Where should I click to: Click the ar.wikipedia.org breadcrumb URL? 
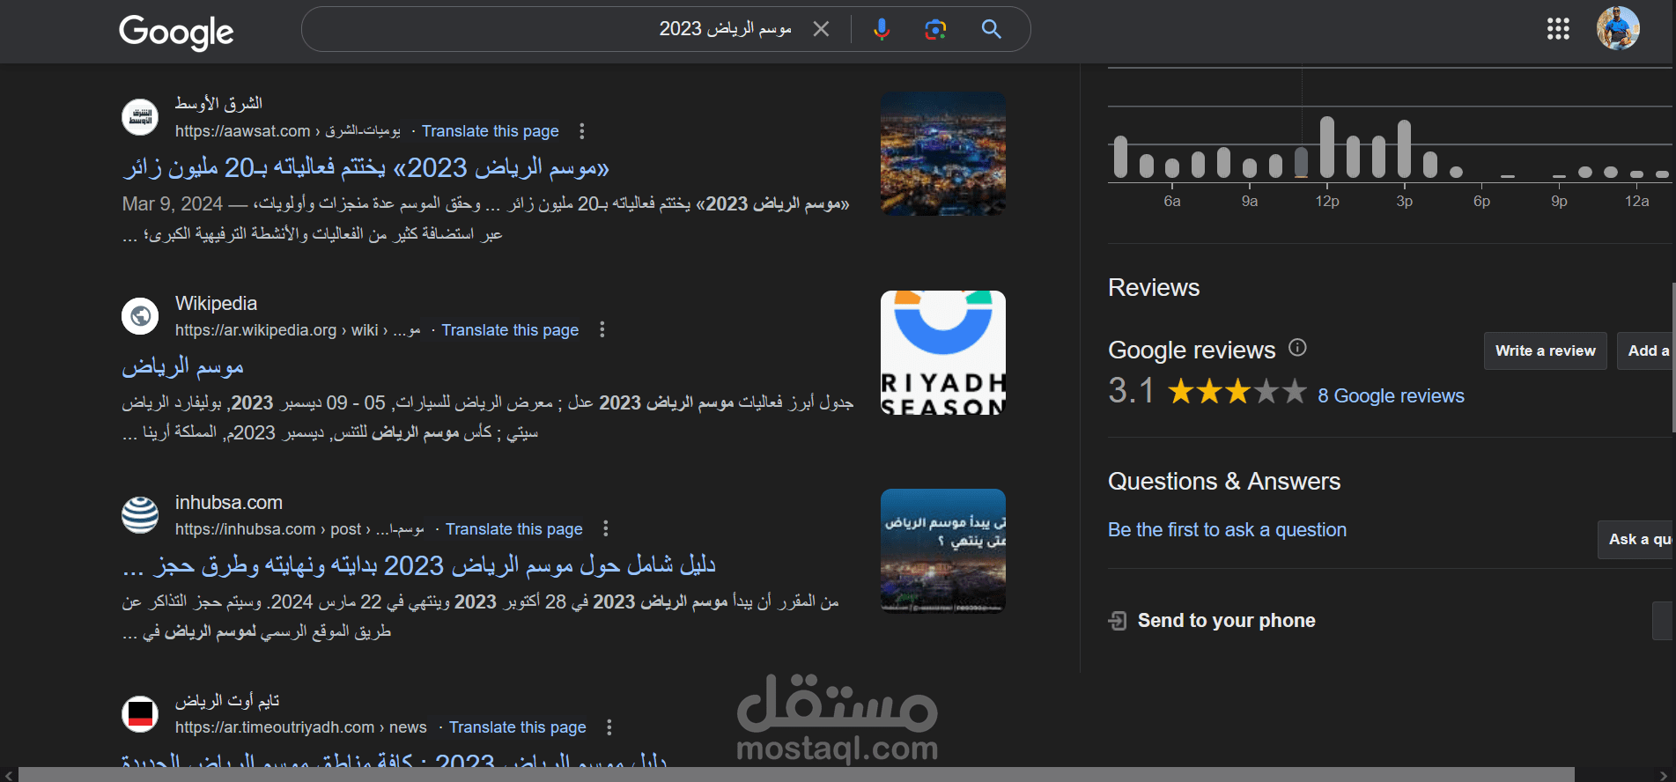coord(298,330)
